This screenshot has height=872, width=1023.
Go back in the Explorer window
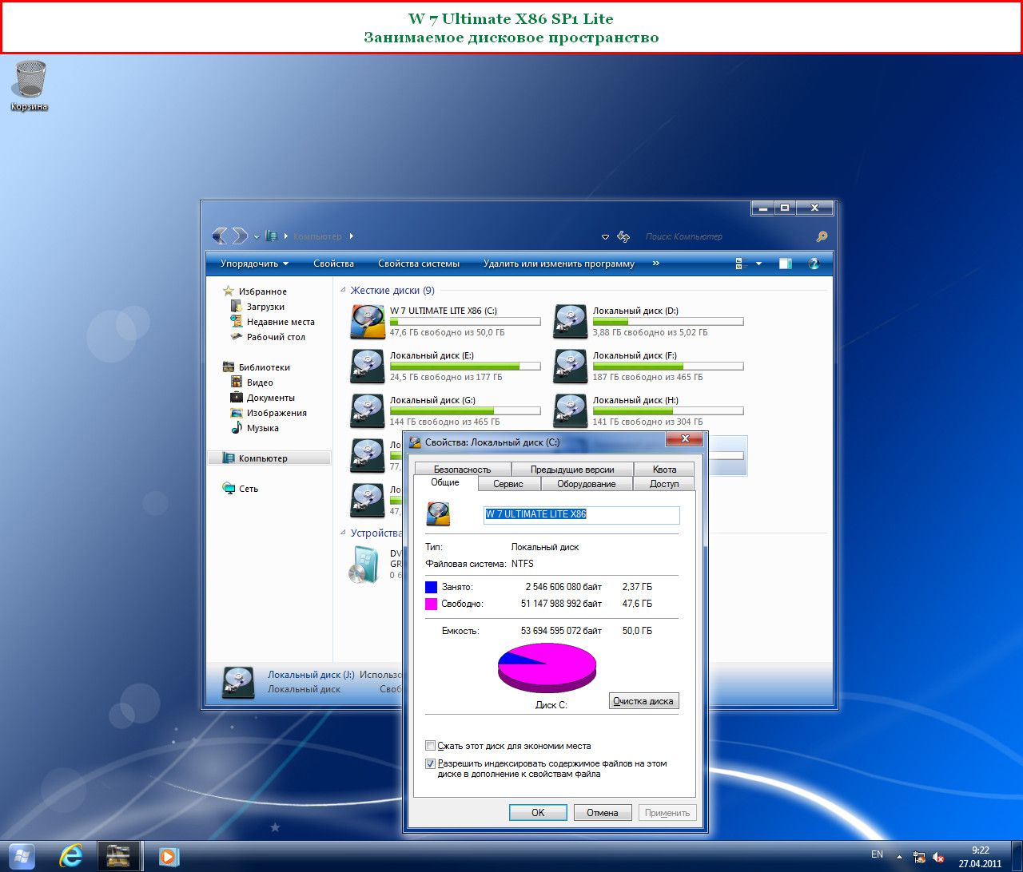(221, 236)
